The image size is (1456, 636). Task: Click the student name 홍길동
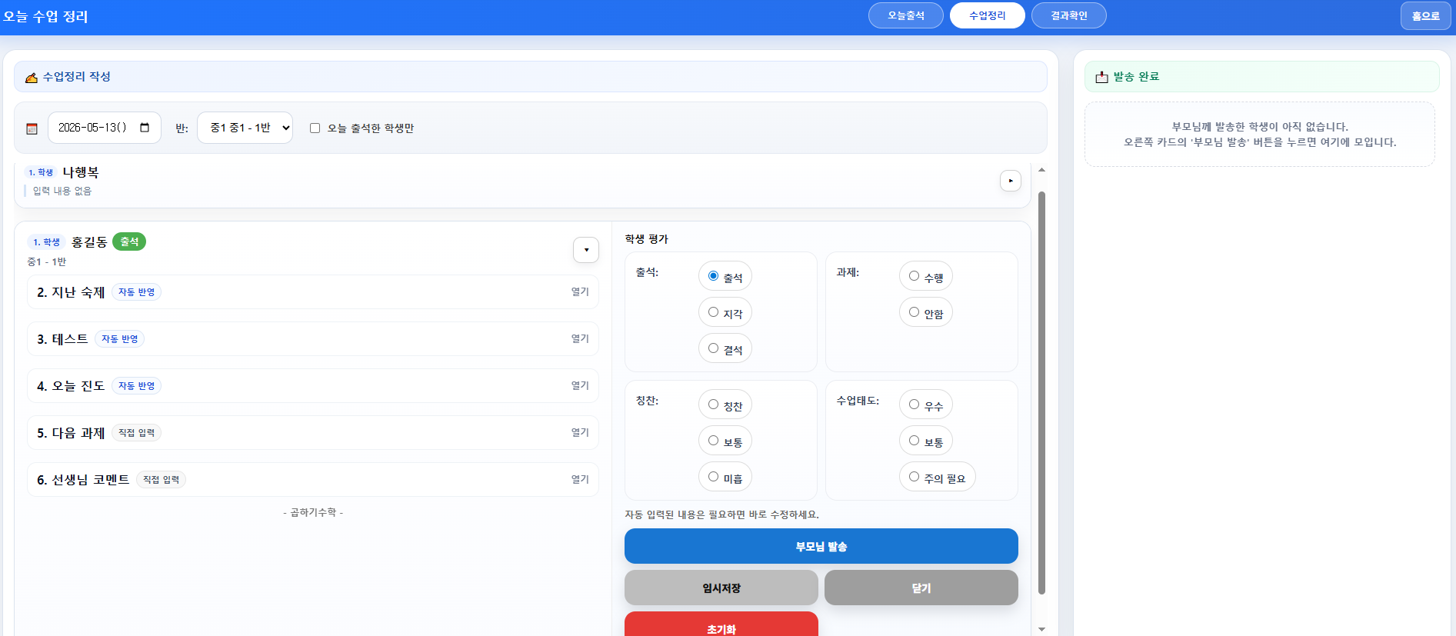pos(89,242)
